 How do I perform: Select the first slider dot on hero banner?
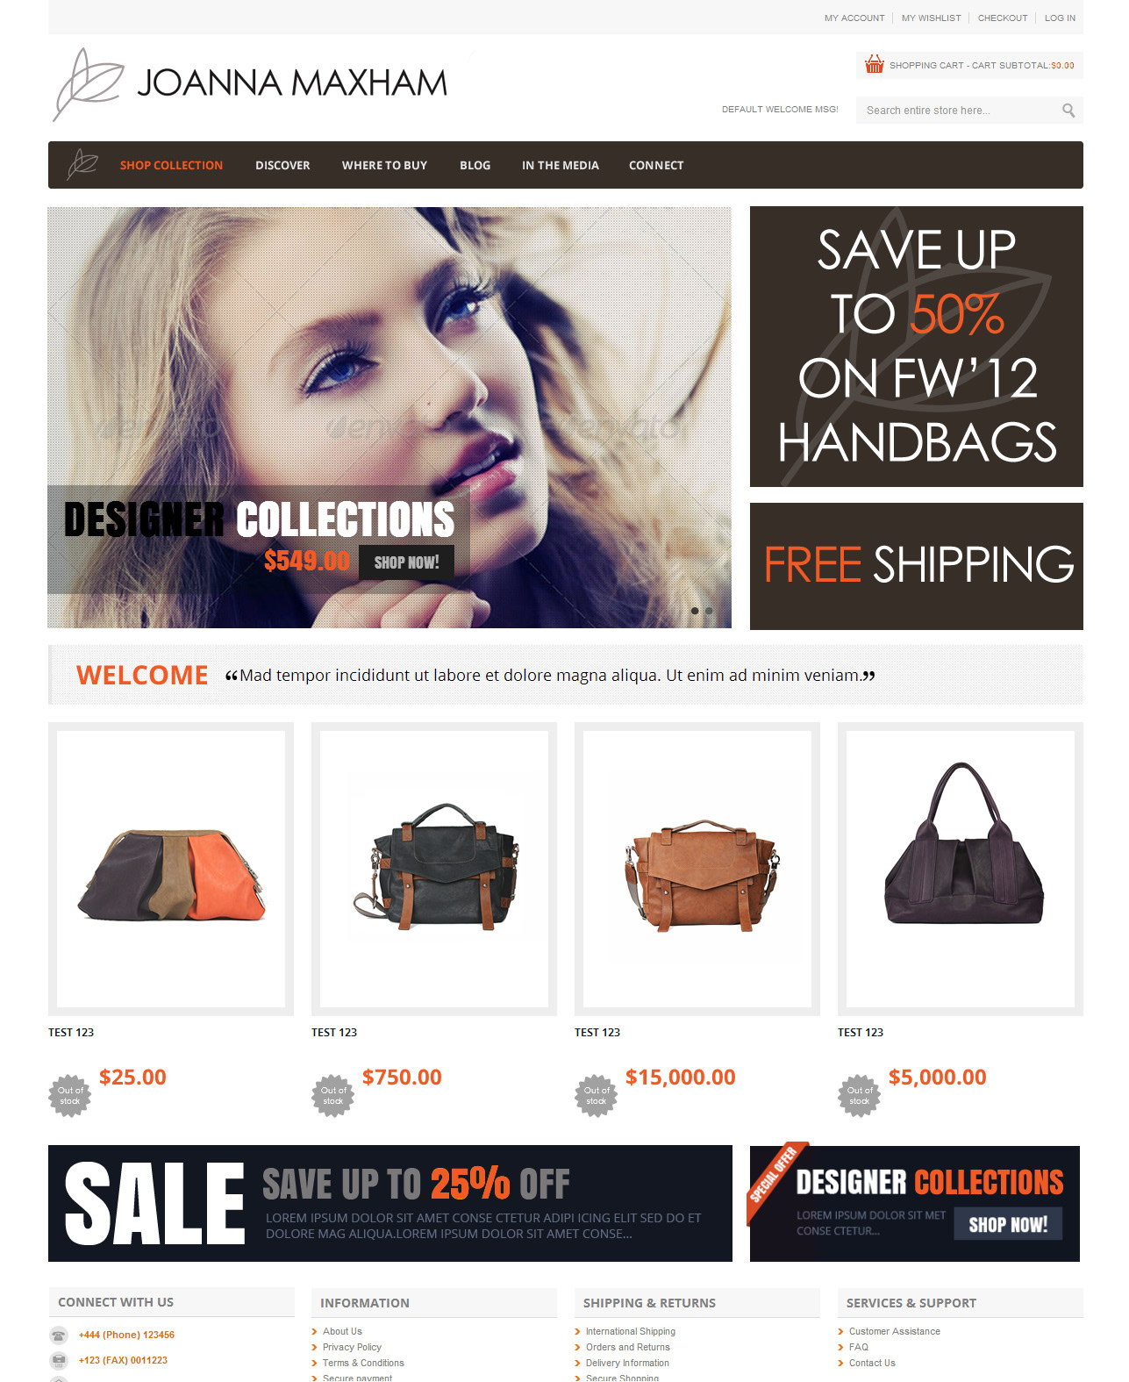695,611
